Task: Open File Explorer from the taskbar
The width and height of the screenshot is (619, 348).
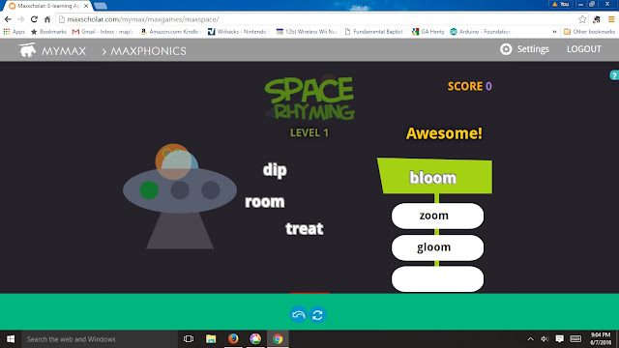Action: coord(211,339)
